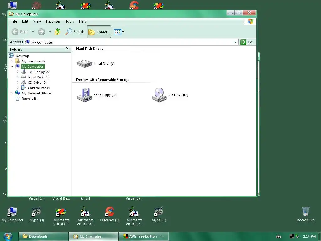Expand 3½ Floppy (A:) tree node

coord(18,72)
